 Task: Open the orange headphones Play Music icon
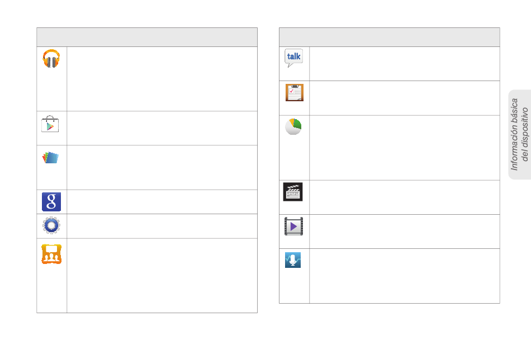[x=51, y=59]
